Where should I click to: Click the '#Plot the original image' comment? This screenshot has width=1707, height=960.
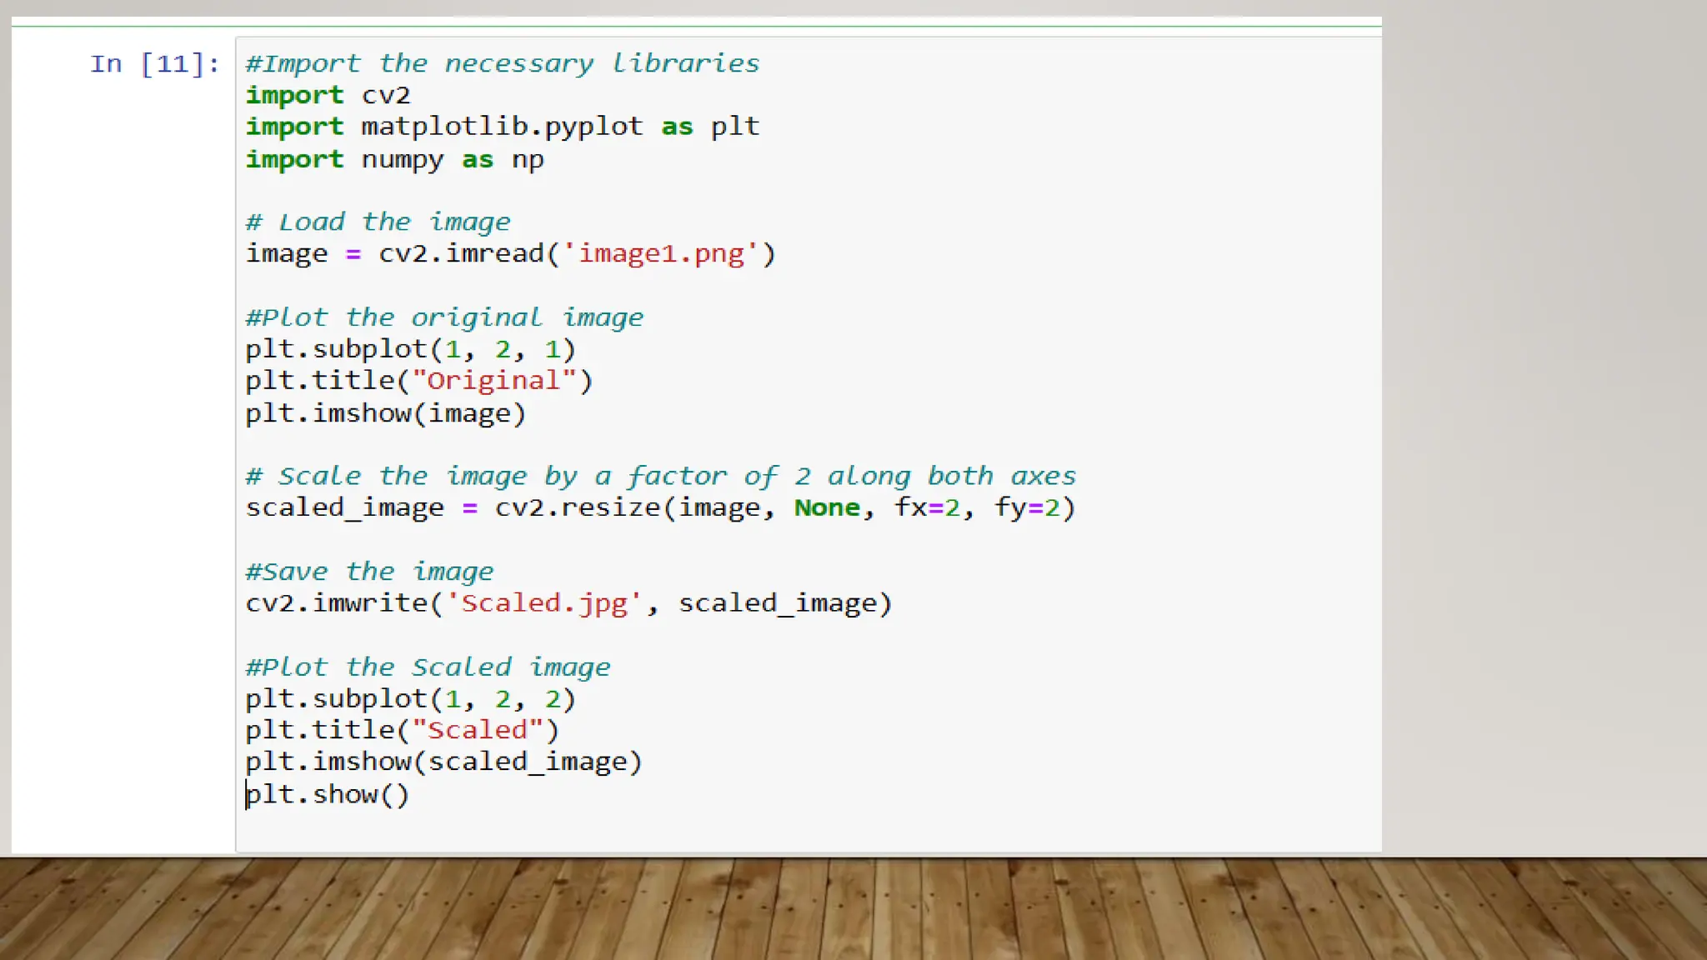click(444, 317)
